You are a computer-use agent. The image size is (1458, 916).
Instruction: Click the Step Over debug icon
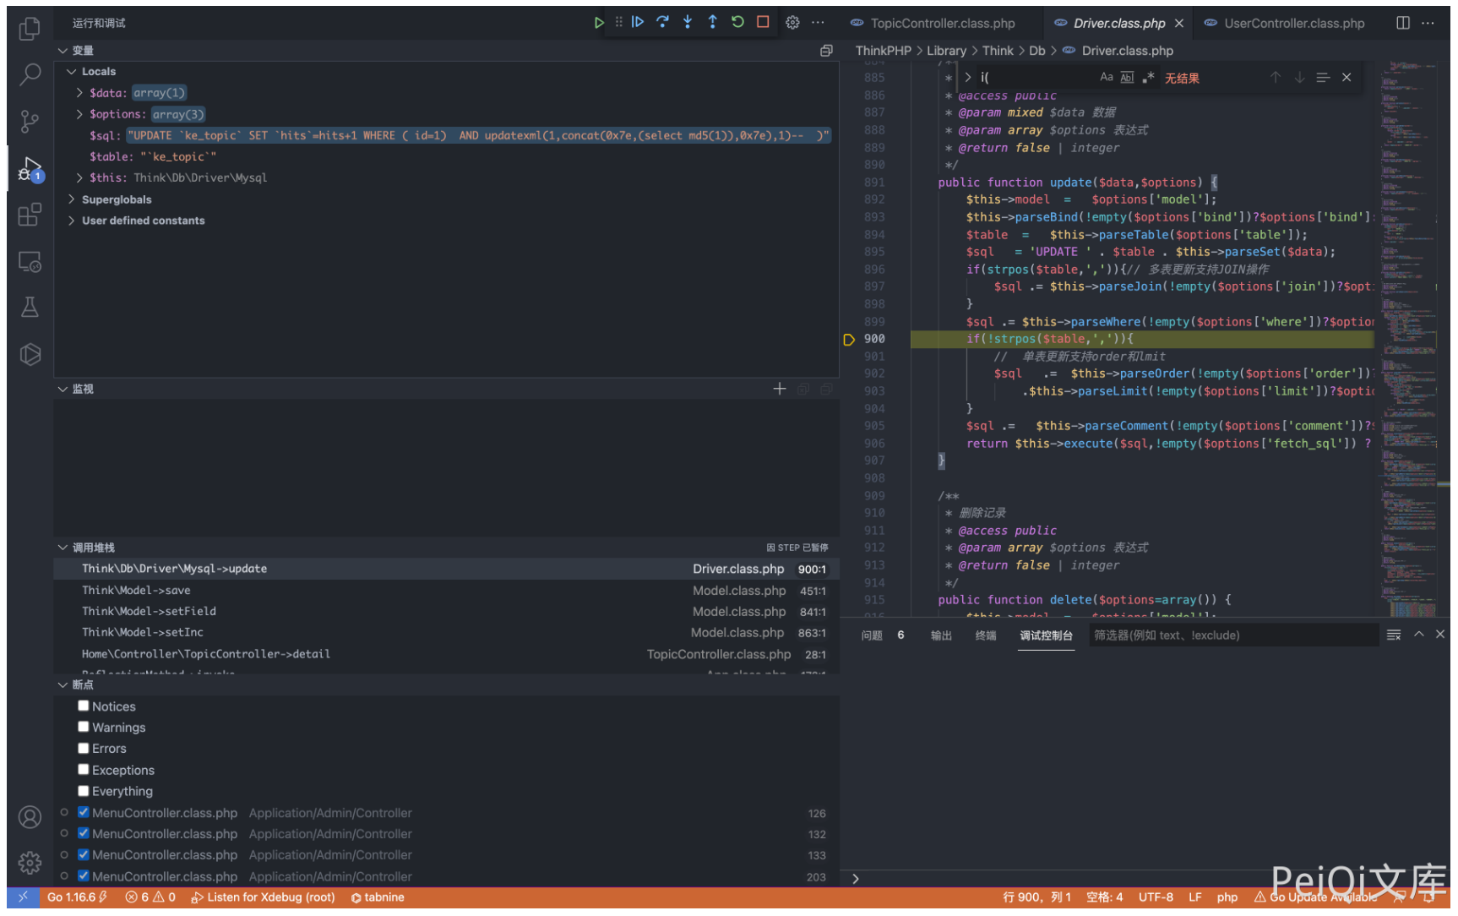click(x=662, y=23)
